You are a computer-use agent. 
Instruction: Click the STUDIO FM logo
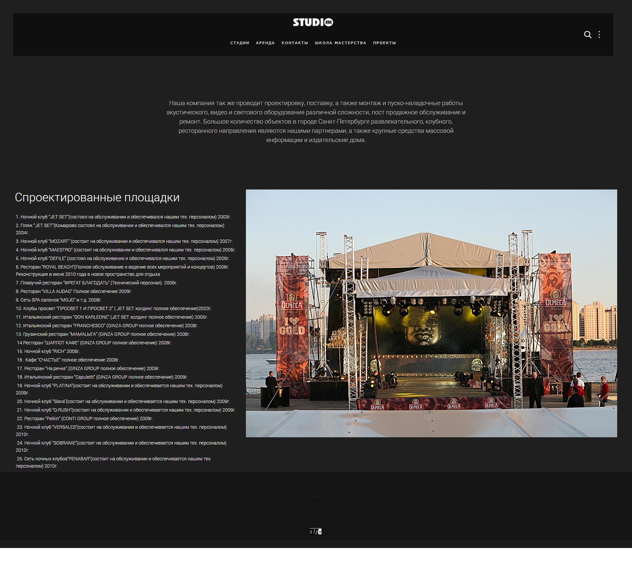313,22
